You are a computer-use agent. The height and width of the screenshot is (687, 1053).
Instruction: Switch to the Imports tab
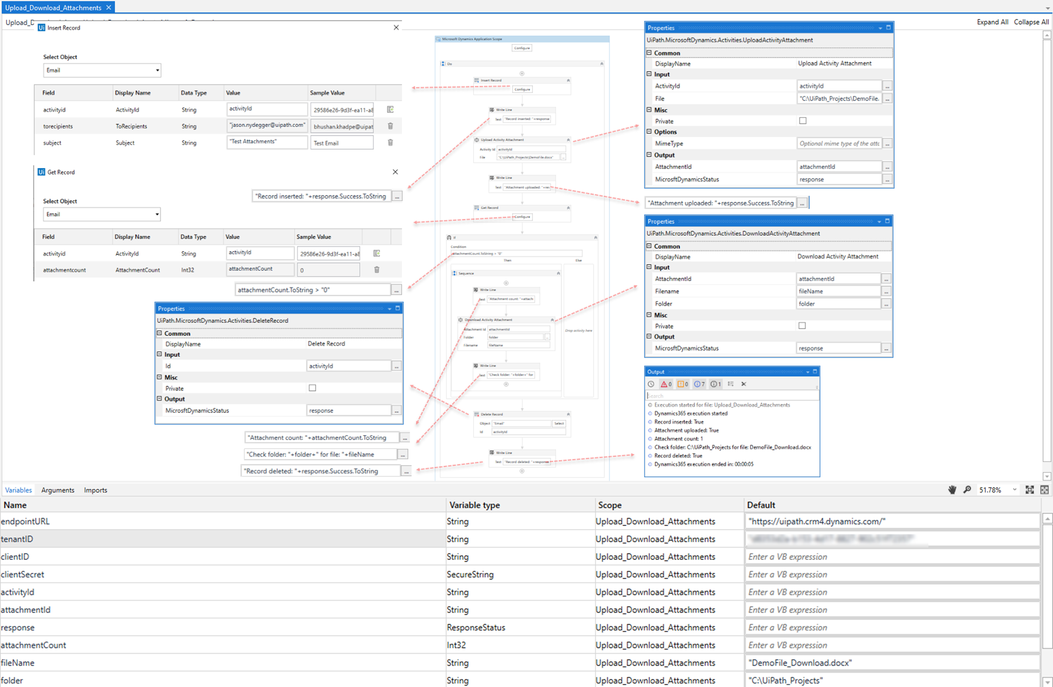96,490
